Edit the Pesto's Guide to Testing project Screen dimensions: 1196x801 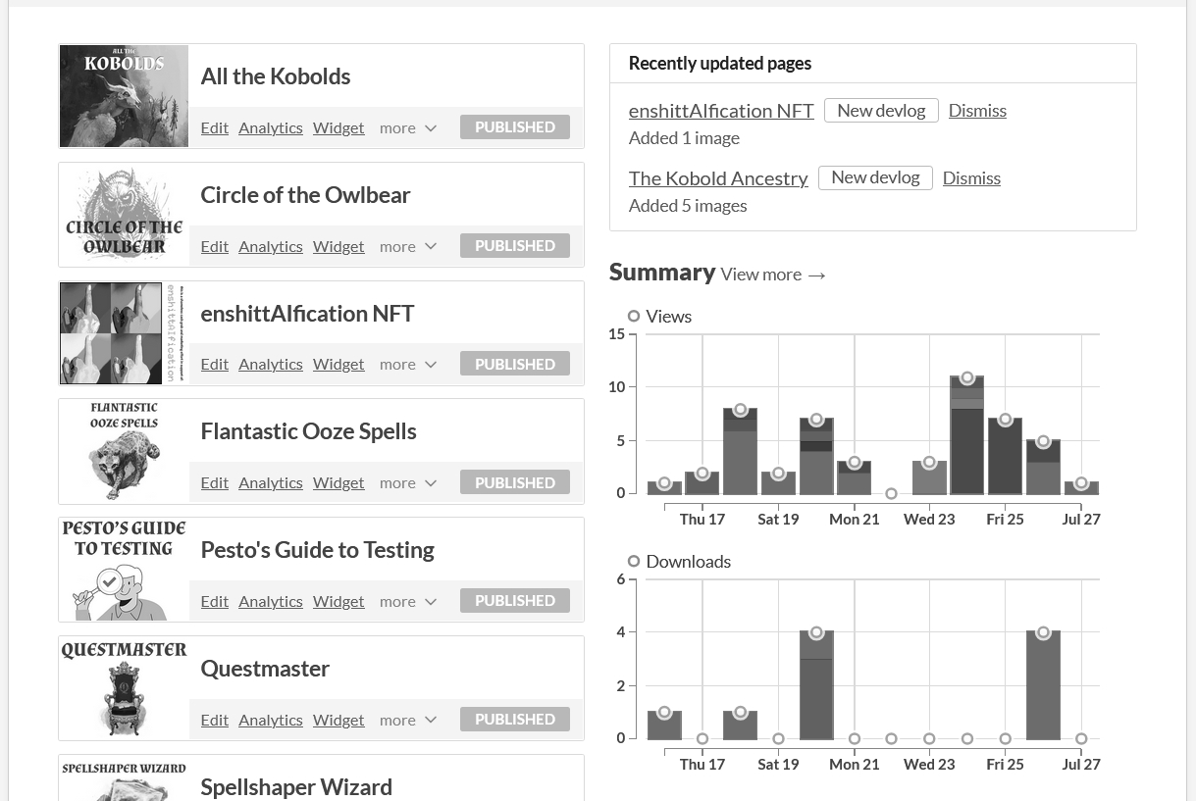pos(214,602)
